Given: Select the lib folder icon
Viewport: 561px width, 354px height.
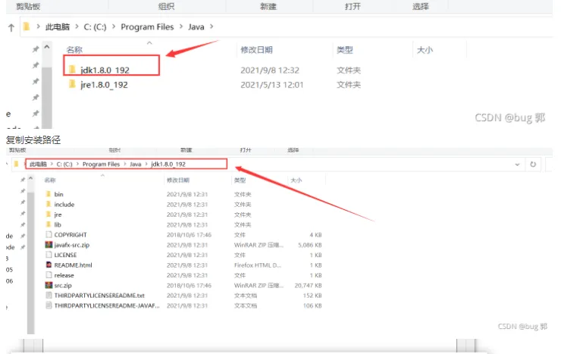Looking at the screenshot, I should coord(49,224).
